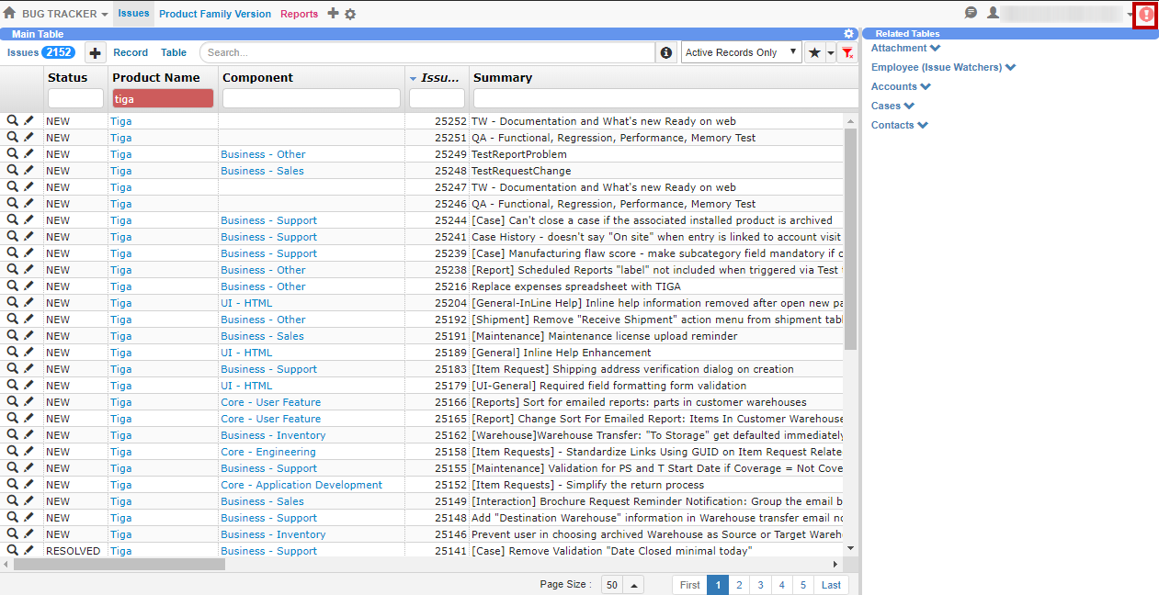1159x595 pixels.
Task: Click the Product Name filter field containing tiga
Action: 163,98
